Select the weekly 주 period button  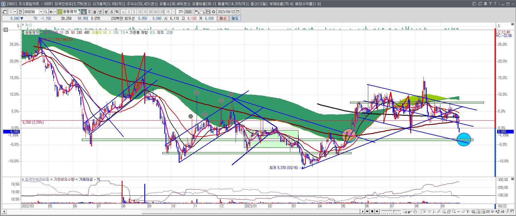point(89,12)
